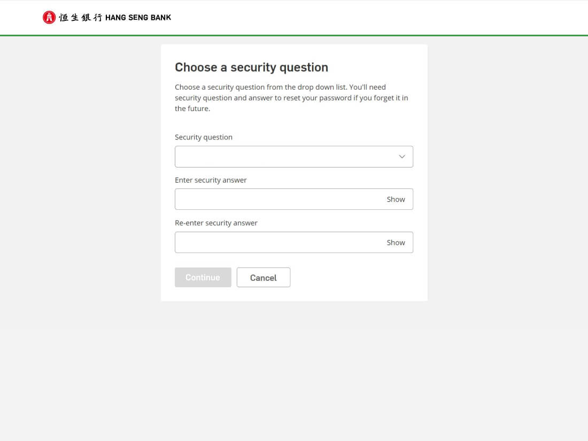Expand the Security question chevron arrow
The width and height of the screenshot is (588, 441).
(x=402, y=157)
